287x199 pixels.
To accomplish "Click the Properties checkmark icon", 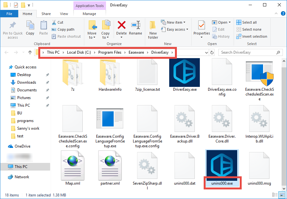I will click(201, 25).
